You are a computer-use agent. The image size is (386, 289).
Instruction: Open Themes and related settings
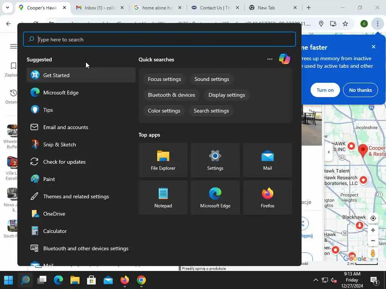[x=81, y=196]
